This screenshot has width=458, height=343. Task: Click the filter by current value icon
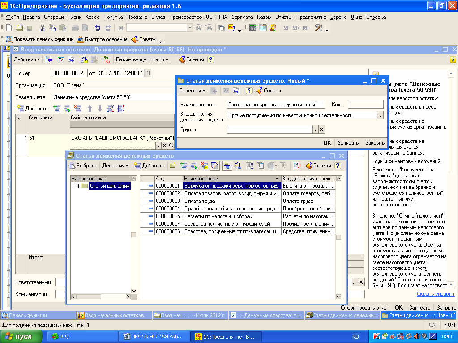260,166
